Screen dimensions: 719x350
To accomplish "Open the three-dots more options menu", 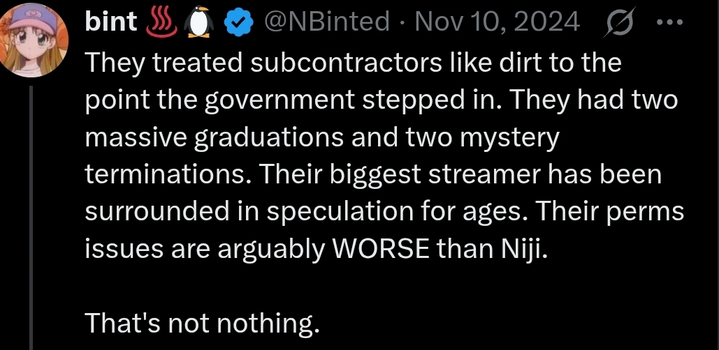I will click(670, 22).
